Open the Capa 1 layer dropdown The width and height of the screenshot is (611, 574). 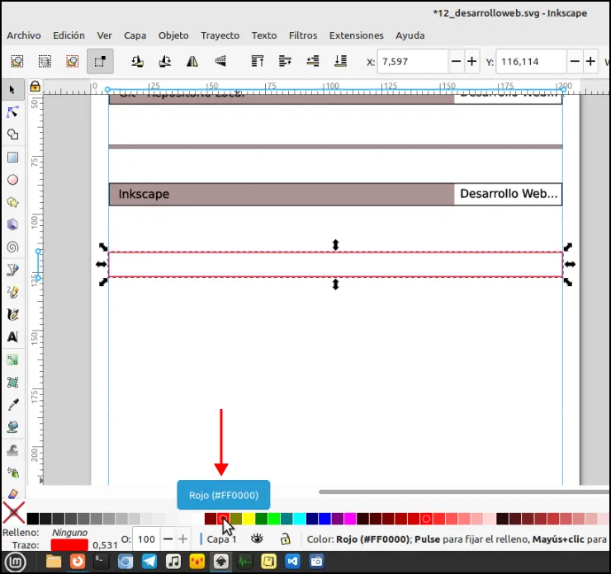pos(221,539)
